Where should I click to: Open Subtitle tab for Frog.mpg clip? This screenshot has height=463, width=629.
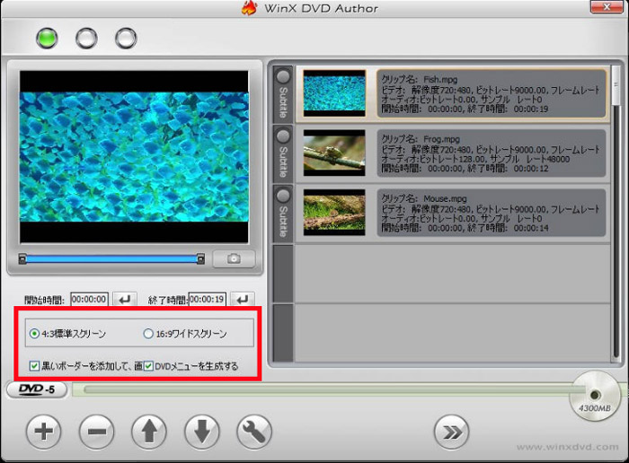pyautogui.click(x=282, y=153)
